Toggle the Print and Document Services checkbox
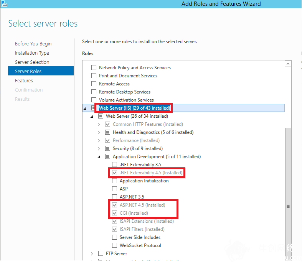This screenshot has height=262, width=302. click(x=94, y=75)
